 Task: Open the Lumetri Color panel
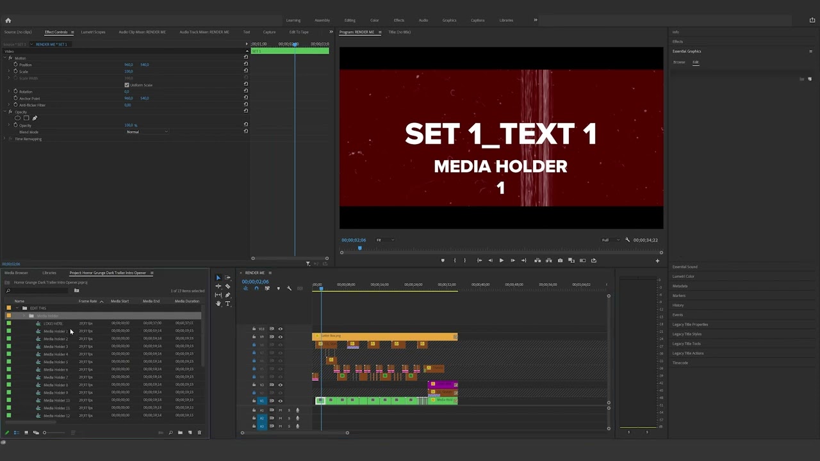[684, 277]
